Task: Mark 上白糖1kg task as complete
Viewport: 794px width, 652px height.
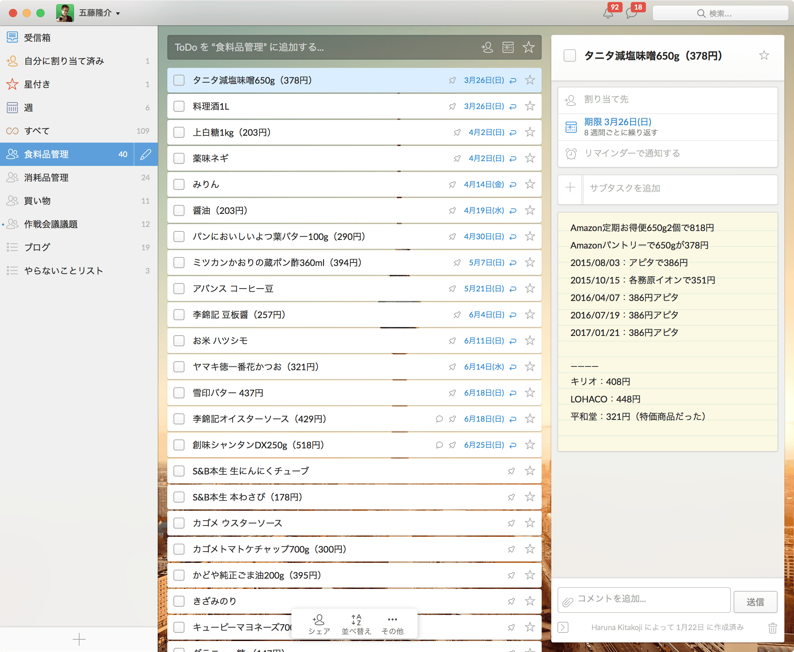Action: (179, 132)
